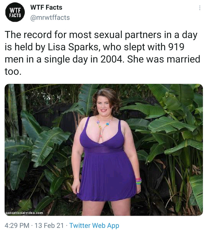This screenshot has height=232, width=207.
Task: Click the tweet text starting "The record"
Action: coord(102,53)
